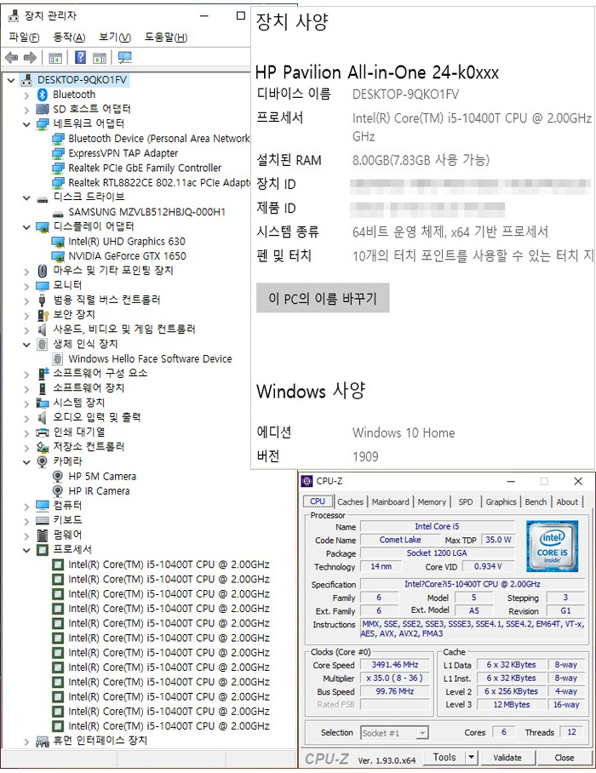The width and height of the screenshot is (596, 773).
Task: Collapse the 네트워크 어댑터 category
Action: [x=27, y=124]
